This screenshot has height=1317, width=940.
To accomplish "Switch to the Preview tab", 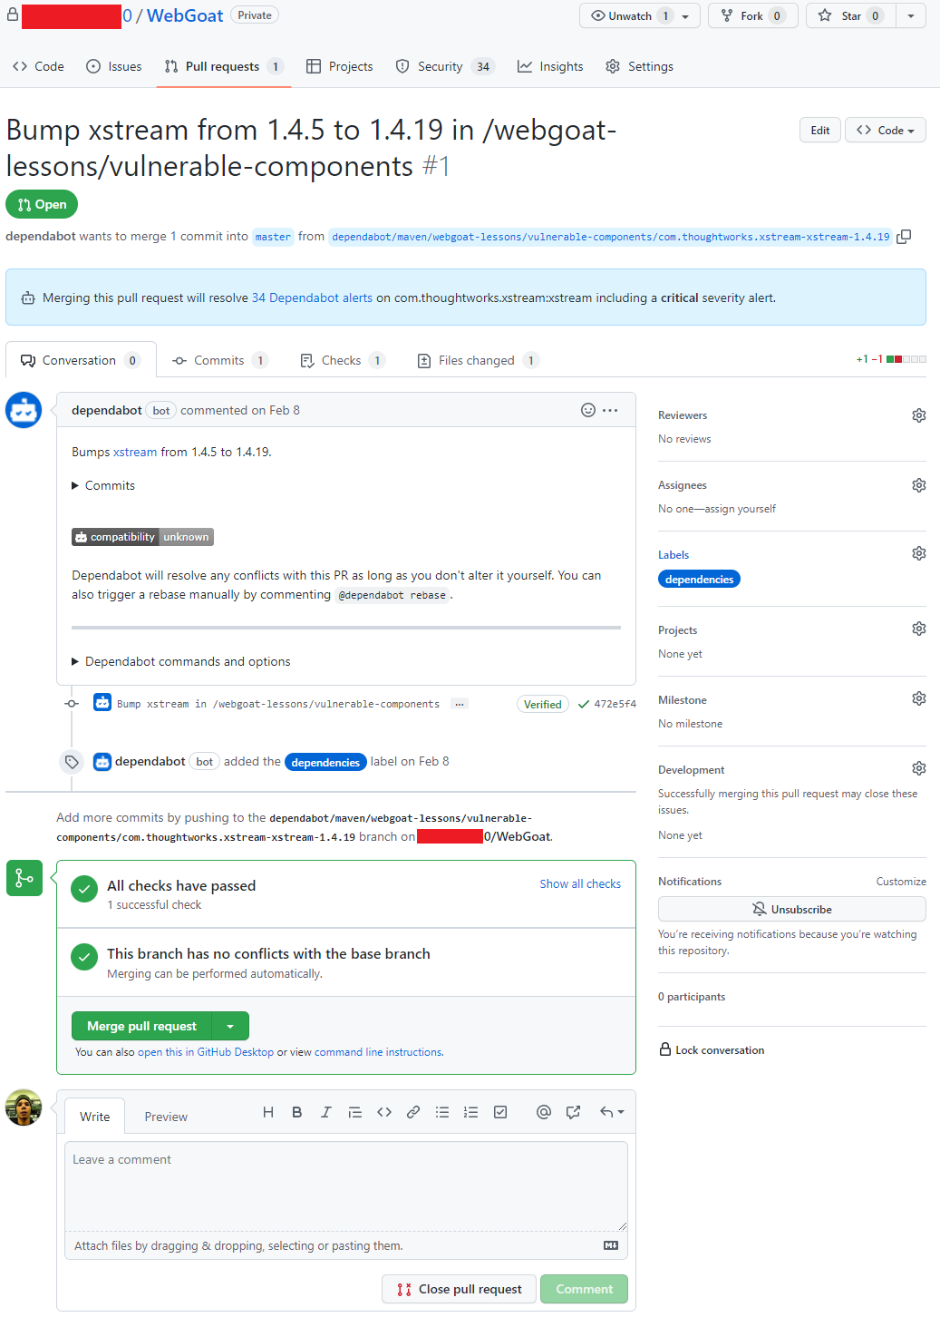I will (x=166, y=1117).
